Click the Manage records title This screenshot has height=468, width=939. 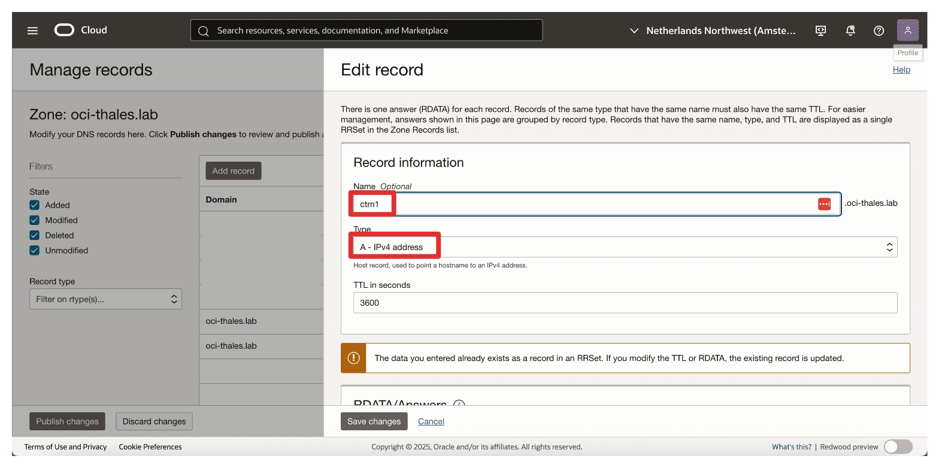coord(91,70)
